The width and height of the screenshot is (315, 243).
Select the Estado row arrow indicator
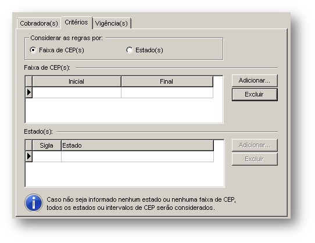(x=29, y=156)
